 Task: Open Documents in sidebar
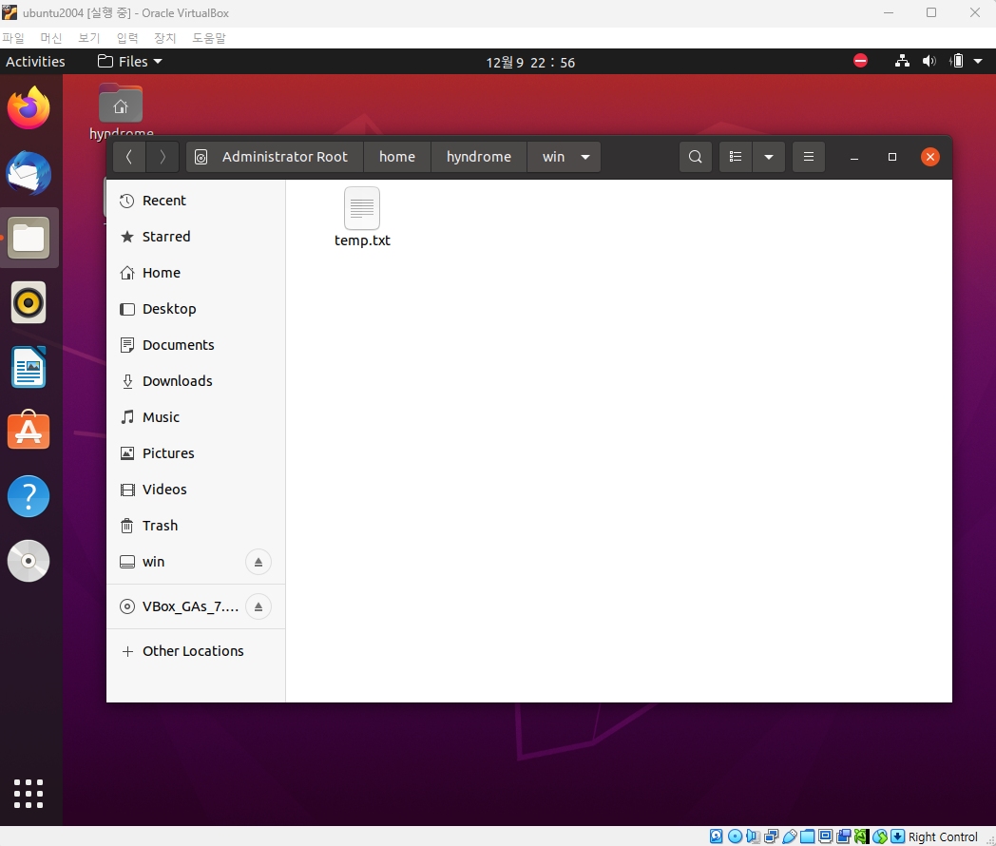click(x=196, y=345)
